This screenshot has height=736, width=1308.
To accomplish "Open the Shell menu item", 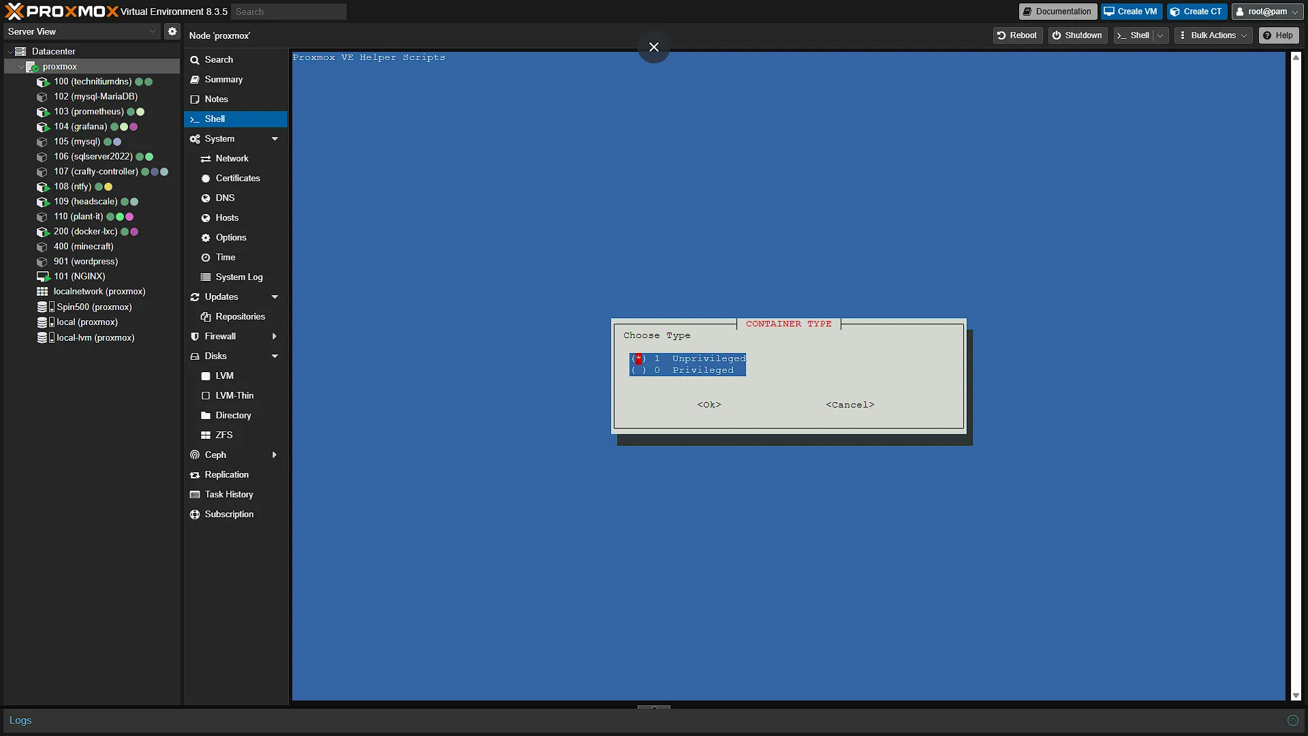I will pos(236,119).
